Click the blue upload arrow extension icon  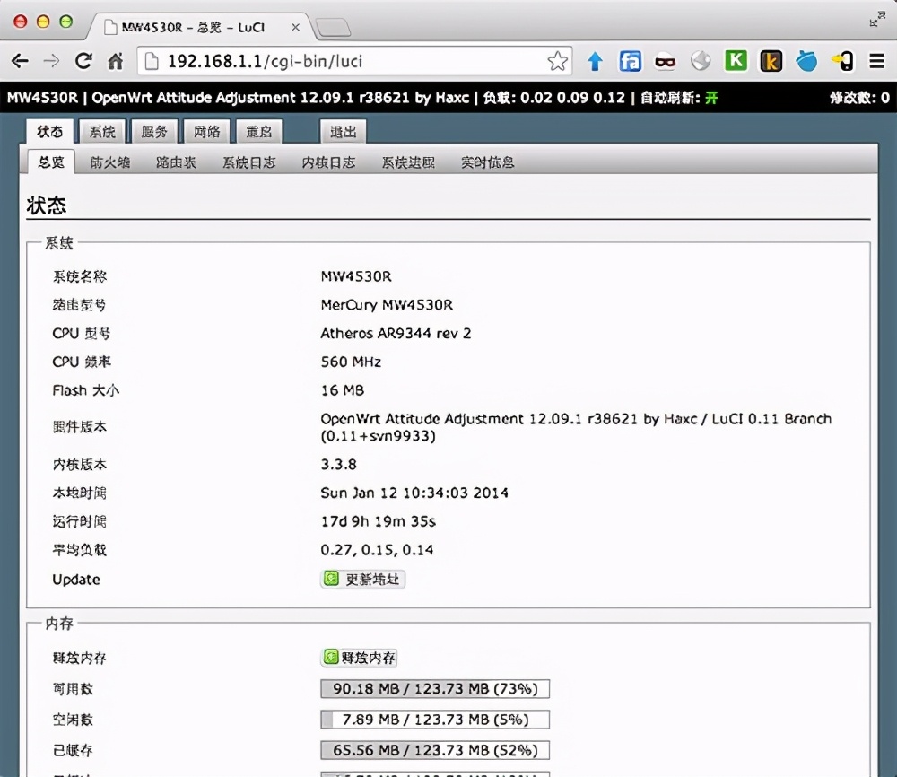click(595, 61)
